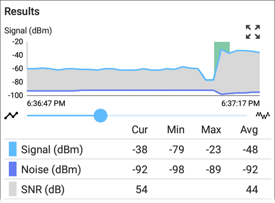The height and width of the screenshot is (203, 275).
Task: Click the light blue Signal color swatch
Action: click(x=13, y=149)
